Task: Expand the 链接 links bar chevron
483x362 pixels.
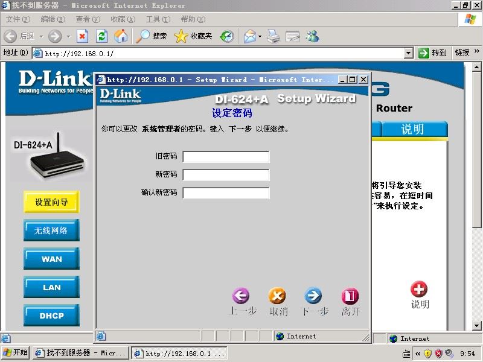Action: (476, 51)
